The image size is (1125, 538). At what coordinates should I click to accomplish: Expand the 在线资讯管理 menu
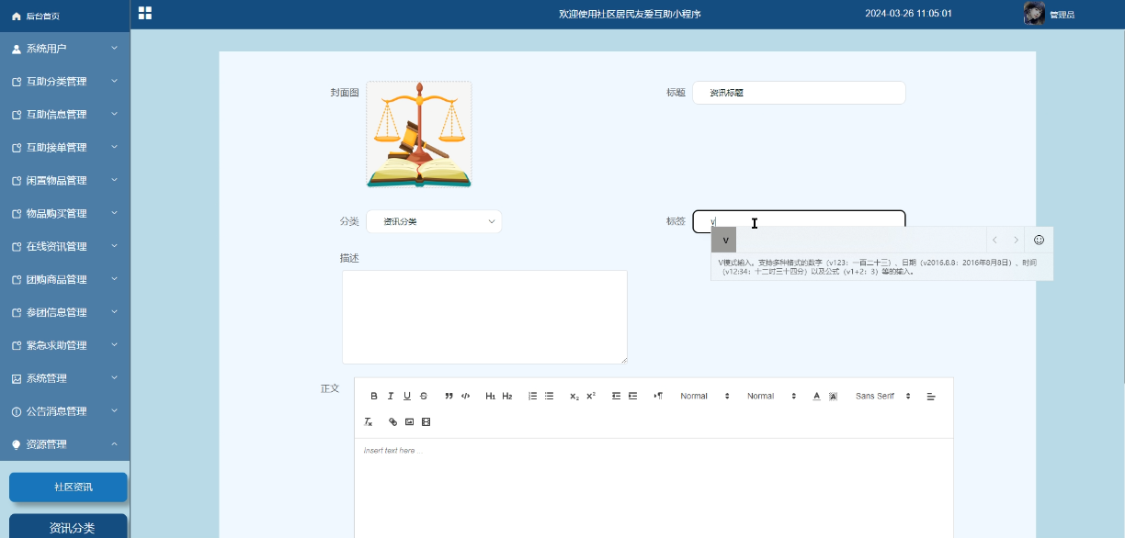tap(65, 246)
